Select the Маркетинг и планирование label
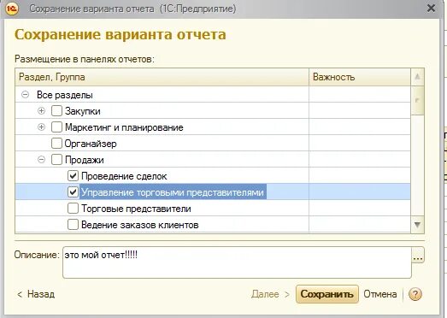This screenshot has height=318, width=447. 124,127
